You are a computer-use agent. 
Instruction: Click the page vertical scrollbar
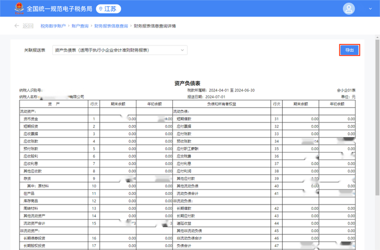click(x=377, y=117)
